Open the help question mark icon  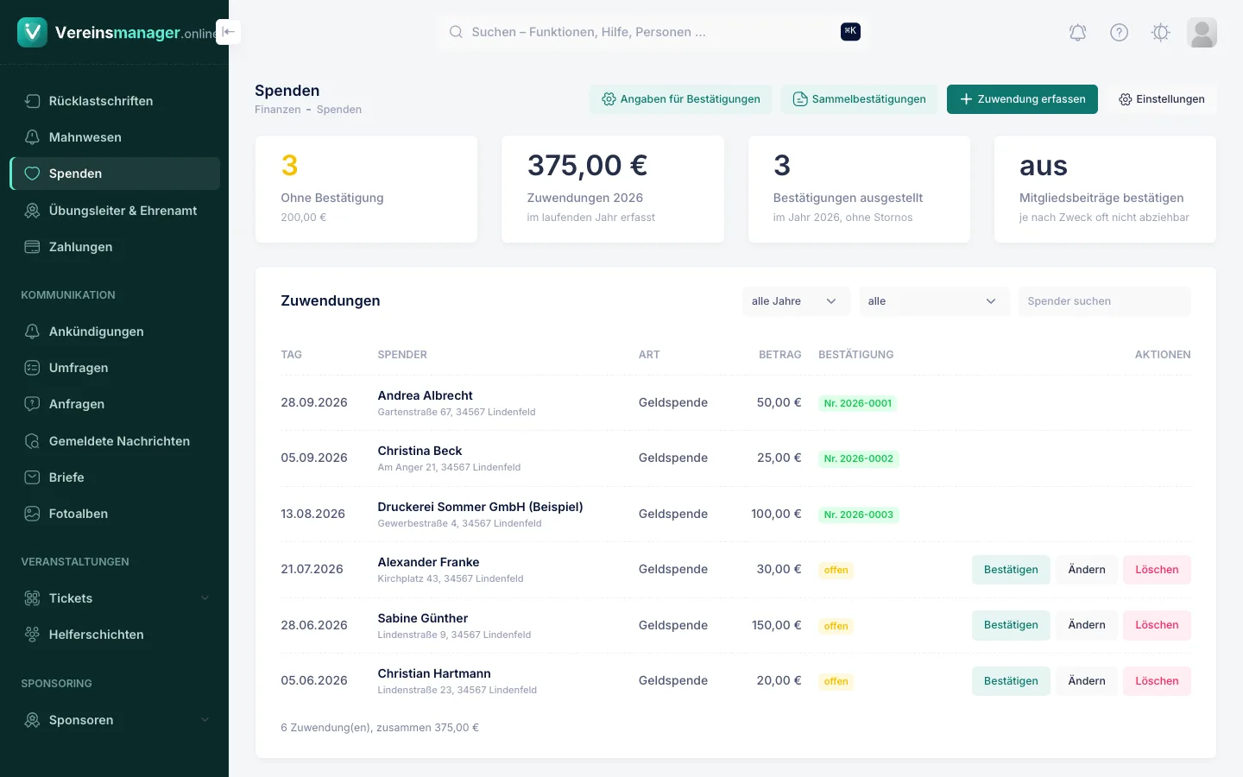coord(1119,33)
